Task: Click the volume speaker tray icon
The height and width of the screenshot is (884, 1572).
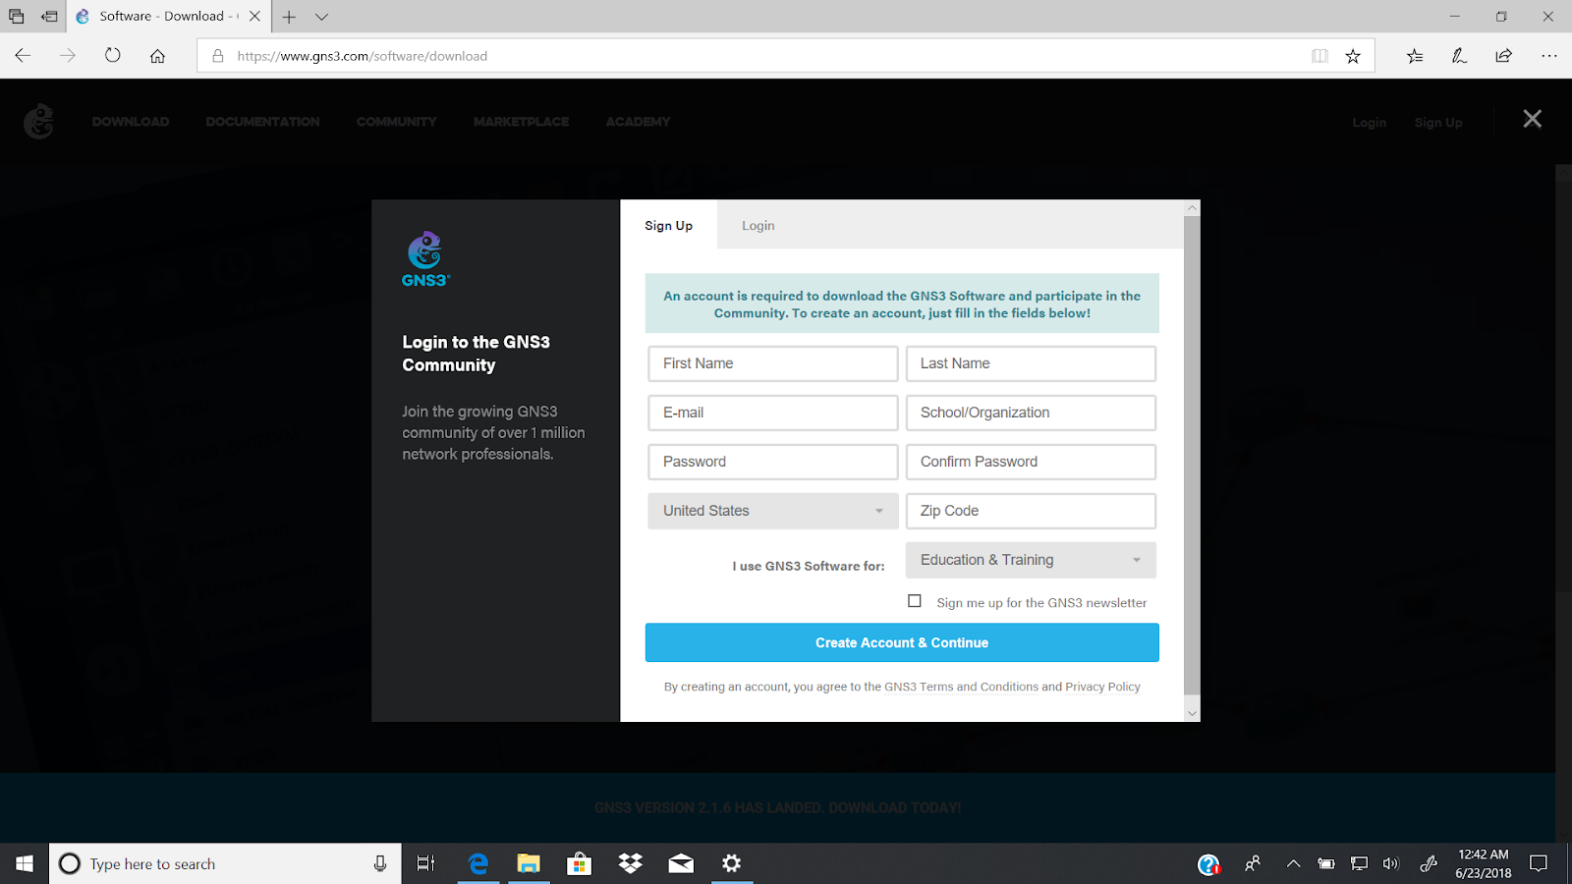Action: pos(1390,863)
